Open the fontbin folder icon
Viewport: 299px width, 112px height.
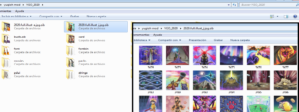tap(71, 50)
